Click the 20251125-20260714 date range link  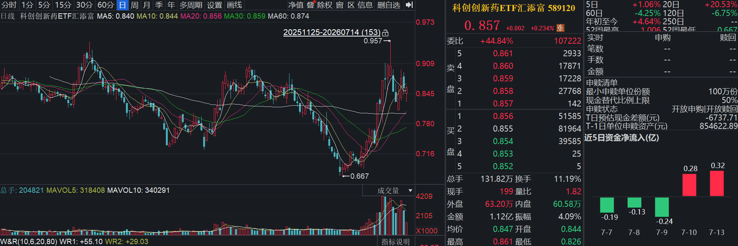point(332,32)
